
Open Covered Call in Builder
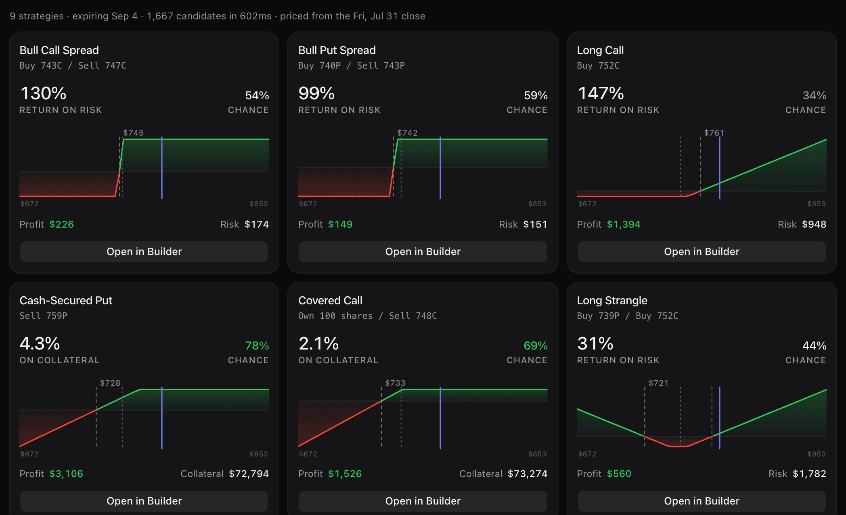pyautogui.click(x=423, y=501)
